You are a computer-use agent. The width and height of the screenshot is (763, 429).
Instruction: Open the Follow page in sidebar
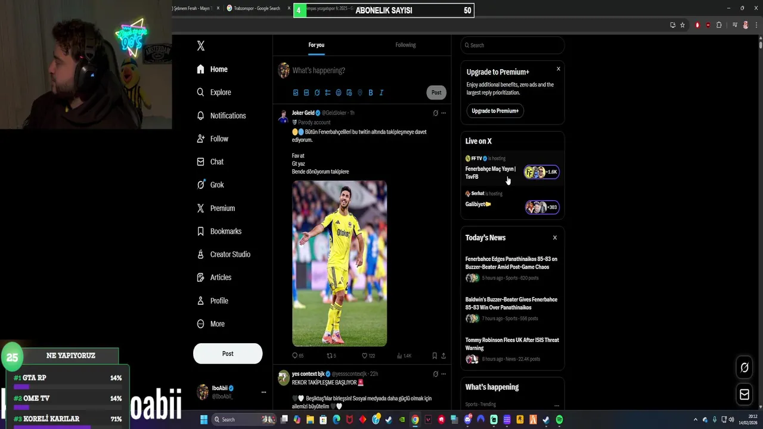pos(212,139)
